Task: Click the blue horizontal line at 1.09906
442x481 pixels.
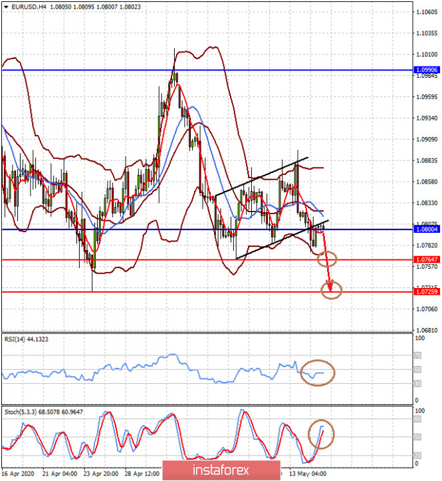Action: [x=207, y=71]
